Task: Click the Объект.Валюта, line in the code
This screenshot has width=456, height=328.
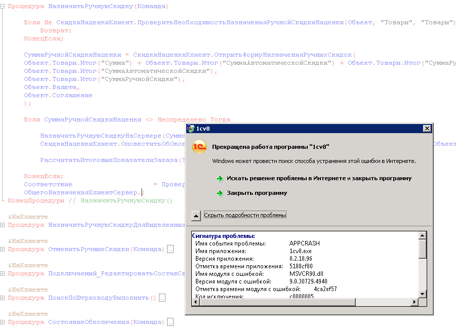Action: pos(52,87)
